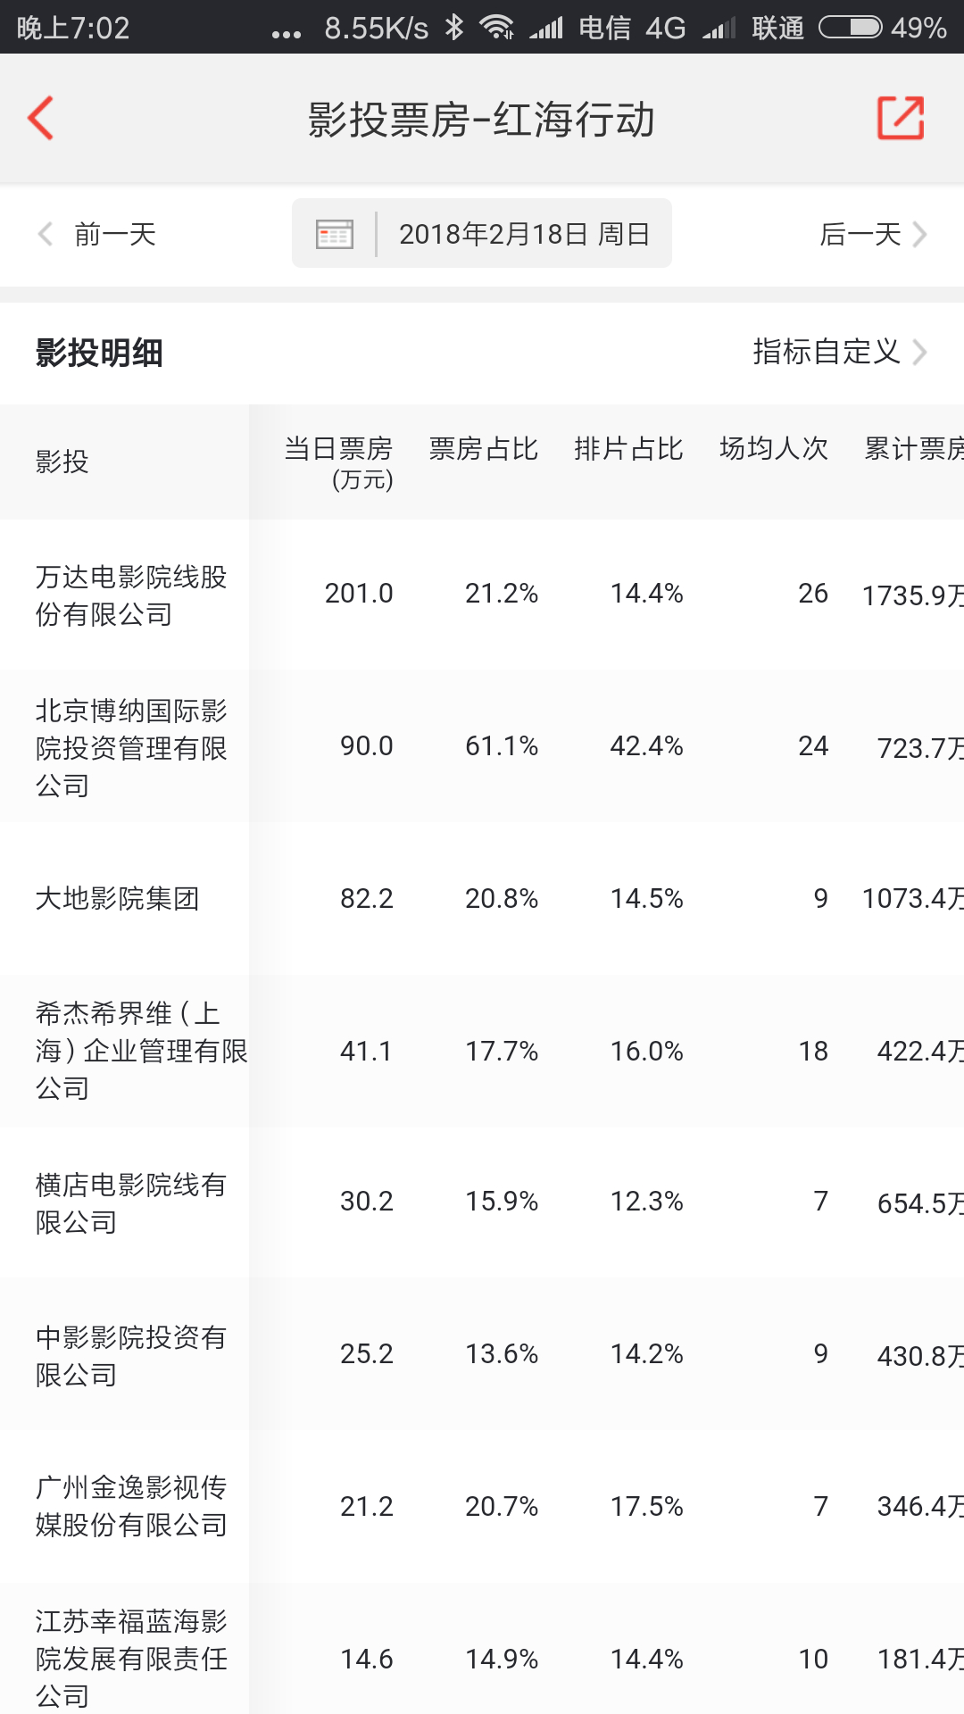Viewport: 964px width, 1714px height.
Task: Go to 前一天
Action: click(115, 234)
